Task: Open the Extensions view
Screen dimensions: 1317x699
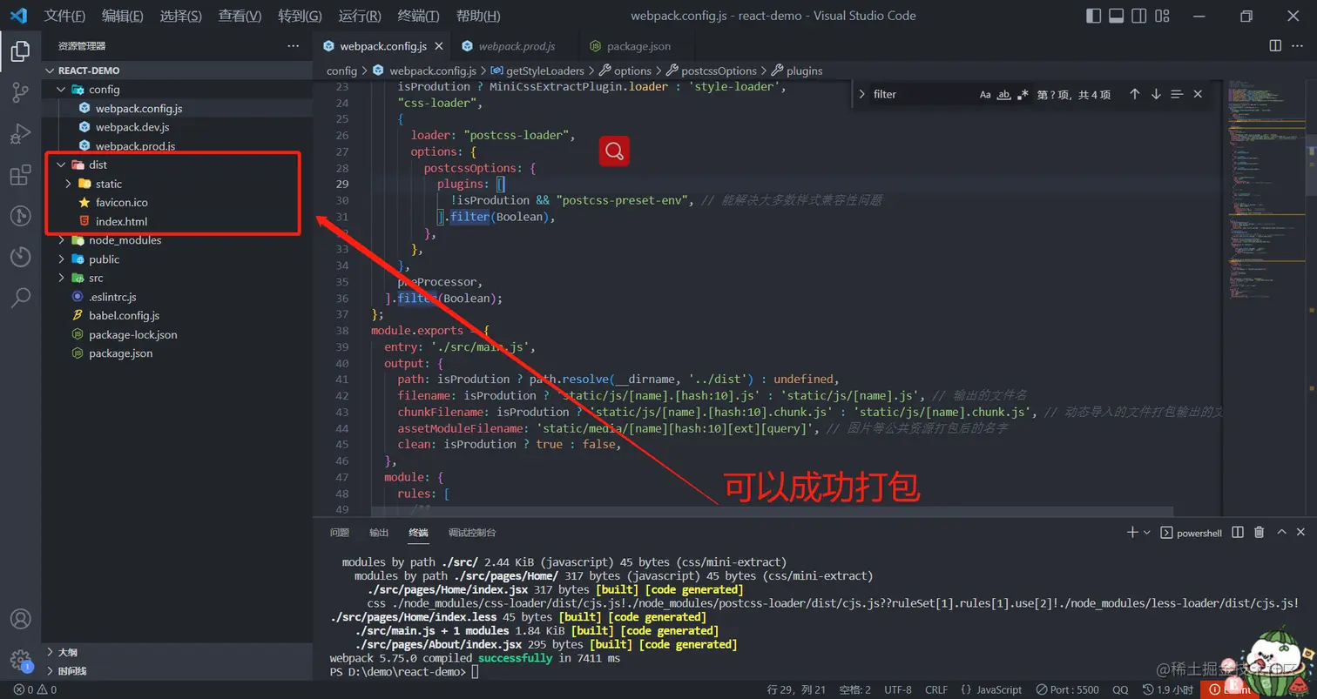Action: click(x=20, y=175)
